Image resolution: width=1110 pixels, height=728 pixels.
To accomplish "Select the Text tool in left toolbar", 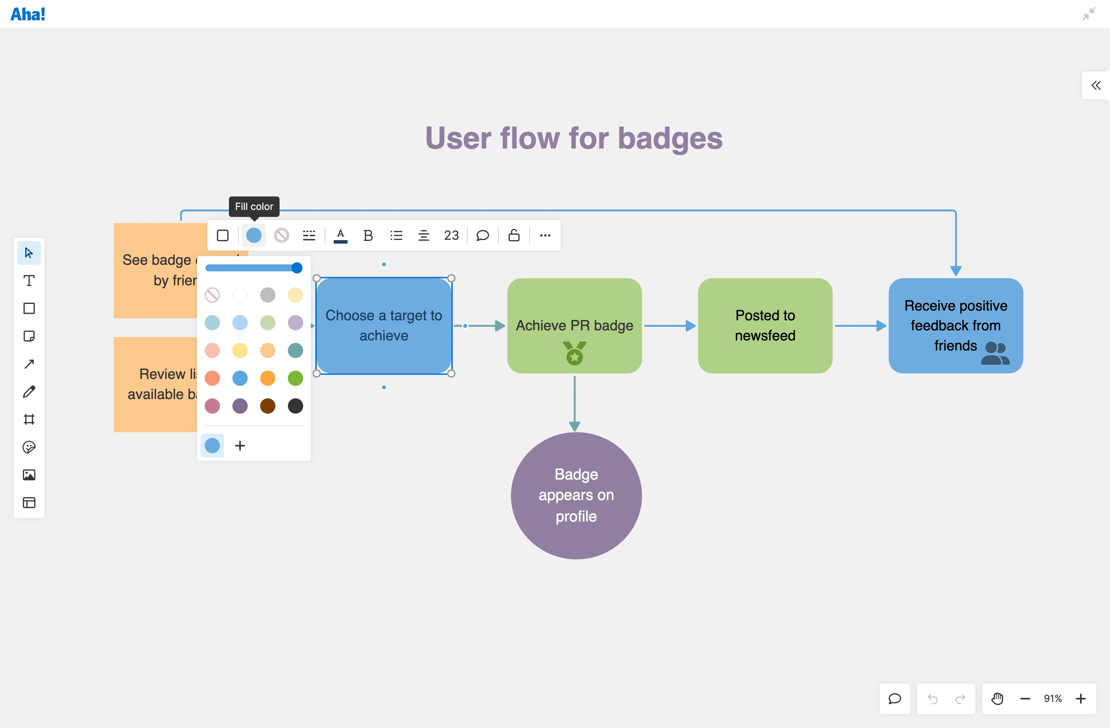I will [29, 280].
